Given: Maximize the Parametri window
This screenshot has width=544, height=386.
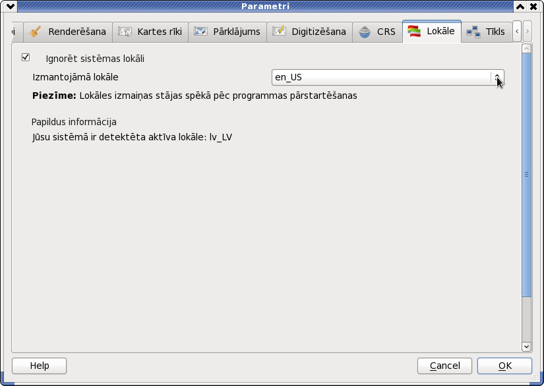Looking at the screenshot, I should click(x=520, y=6).
